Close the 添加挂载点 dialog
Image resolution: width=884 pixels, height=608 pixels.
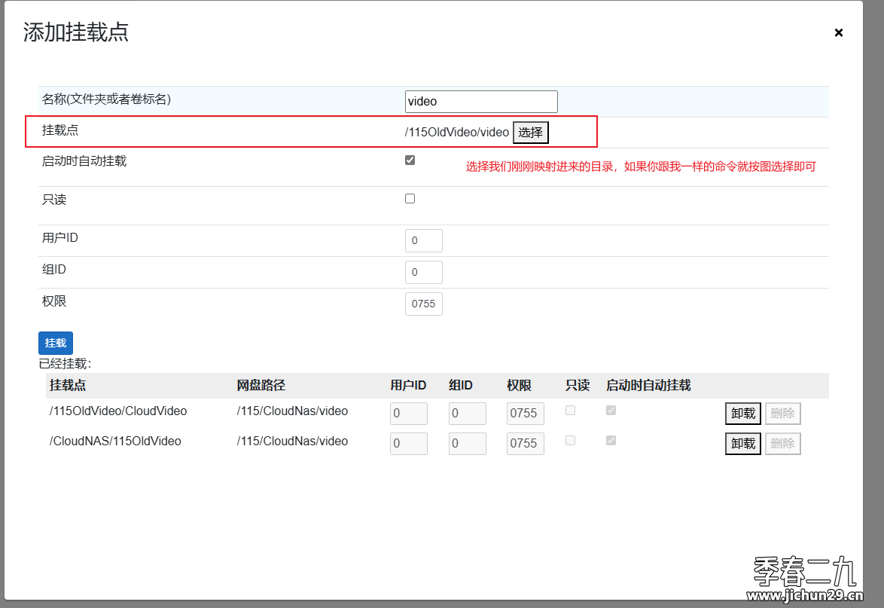coord(838,32)
